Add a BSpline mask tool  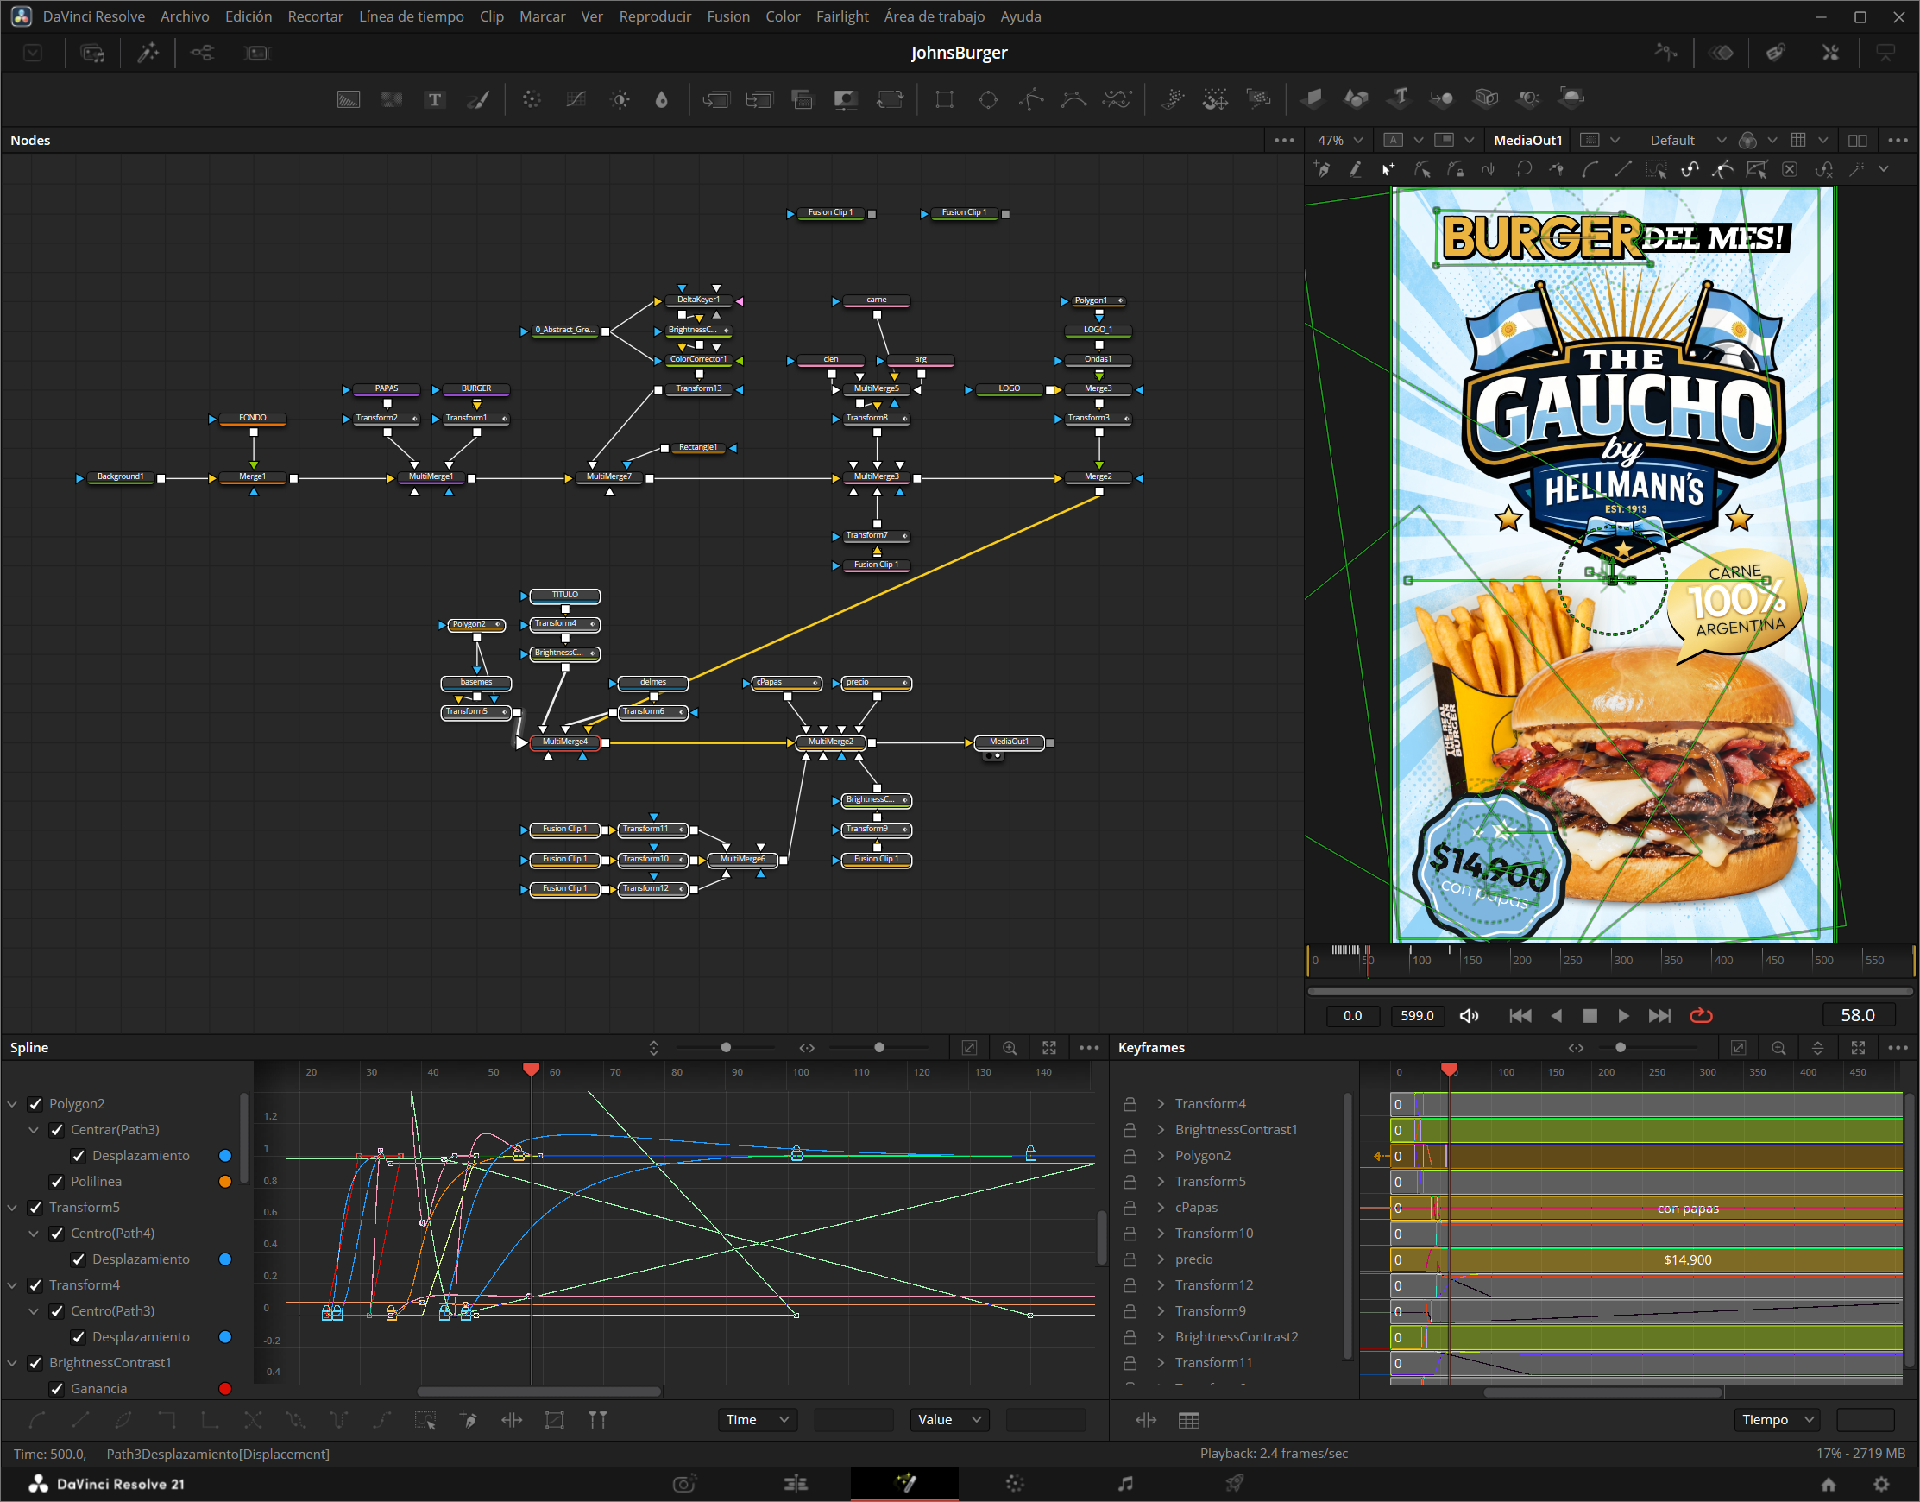pos(1073,99)
